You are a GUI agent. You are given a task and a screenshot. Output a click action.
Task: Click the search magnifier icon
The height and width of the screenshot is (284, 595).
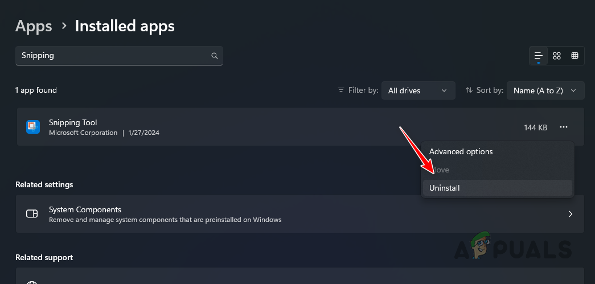214,56
